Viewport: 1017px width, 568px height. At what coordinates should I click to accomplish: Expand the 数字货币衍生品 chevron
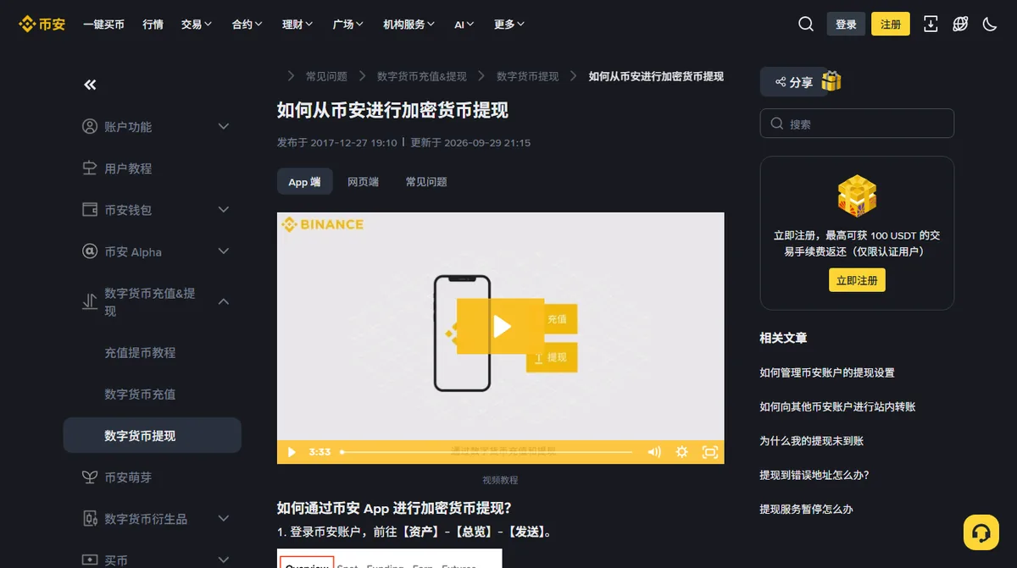(x=224, y=518)
